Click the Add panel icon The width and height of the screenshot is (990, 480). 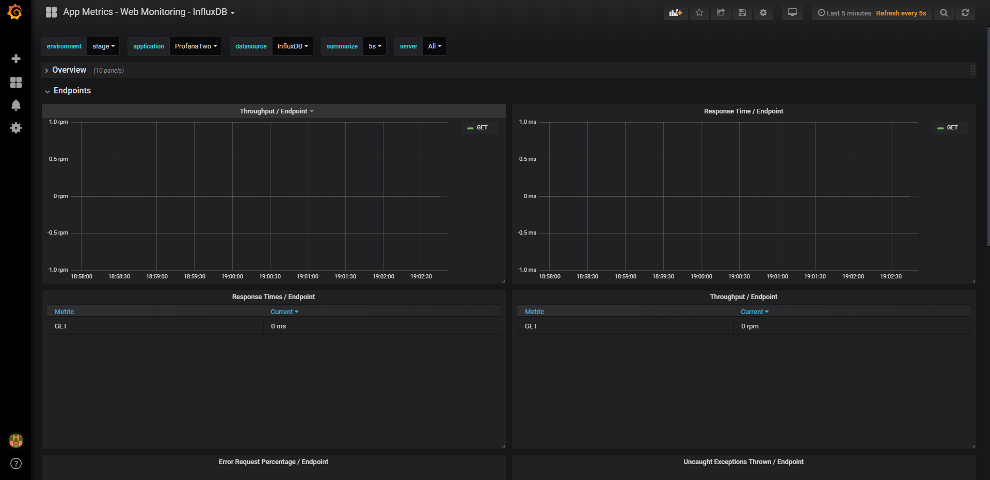click(x=676, y=13)
